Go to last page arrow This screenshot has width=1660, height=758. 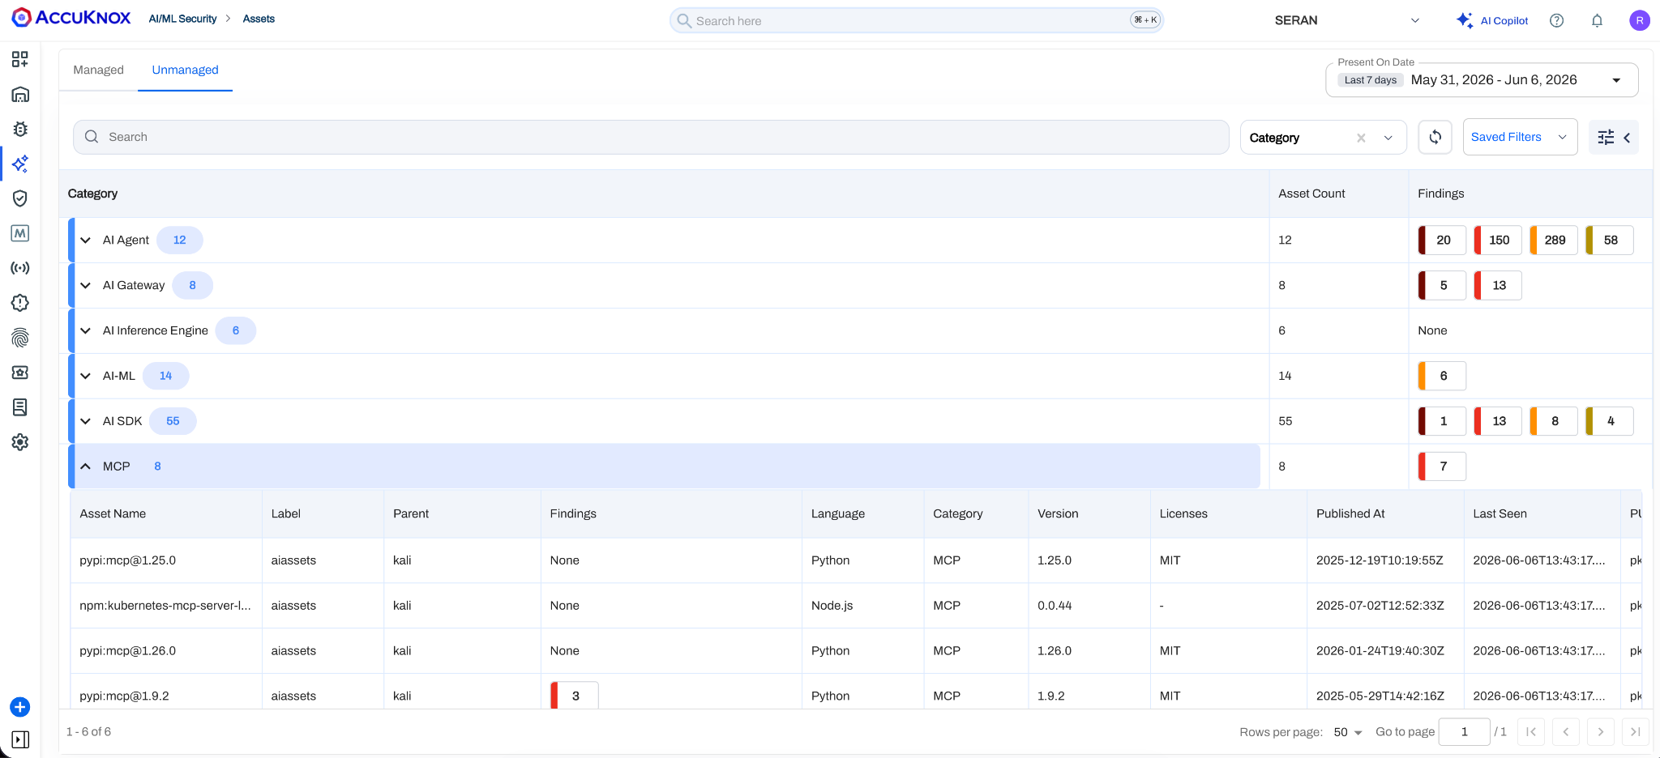1636,732
